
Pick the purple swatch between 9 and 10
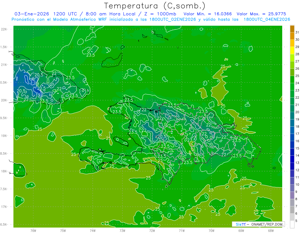(x=292, y=188)
